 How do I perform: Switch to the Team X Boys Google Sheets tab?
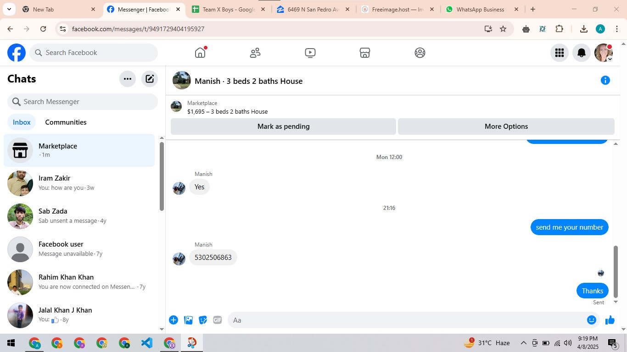point(228,9)
